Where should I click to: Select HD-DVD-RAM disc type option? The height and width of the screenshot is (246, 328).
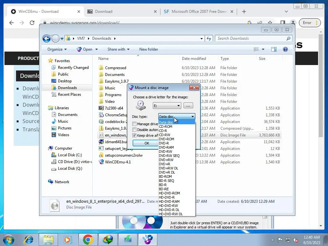[x=169, y=201]
